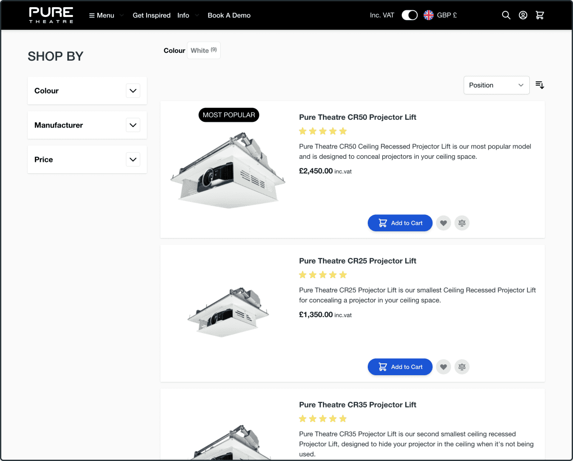Viewport: 573px width, 461px height.
Task: Open the shopping cart icon
Action: click(540, 15)
